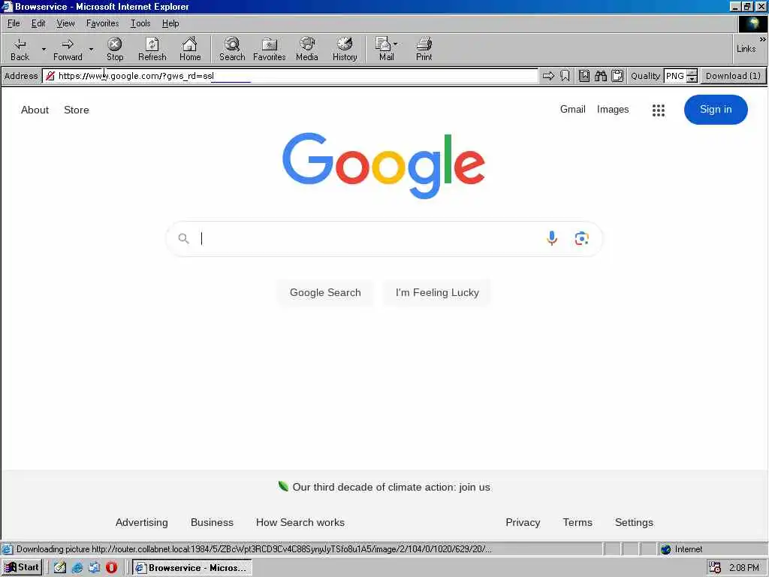Screen dimensions: 769x577
Task: Click the system tray scheduler icon
Action: tap(715, 567)
